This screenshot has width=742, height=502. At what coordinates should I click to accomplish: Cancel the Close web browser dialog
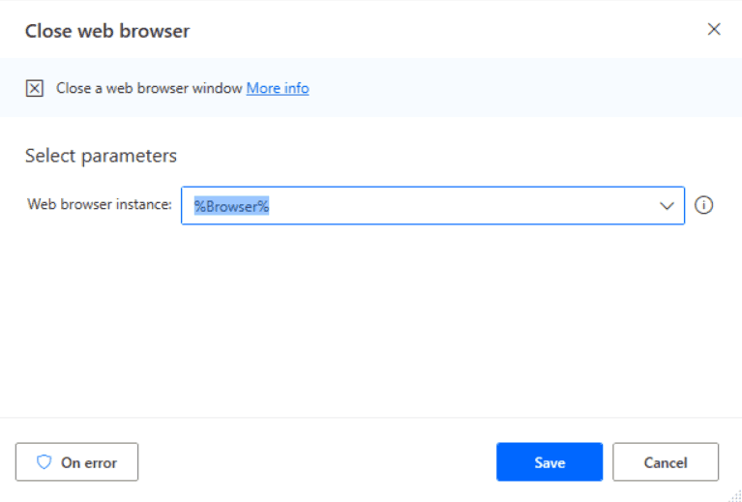pyautogui.click(x=666, y=461)
